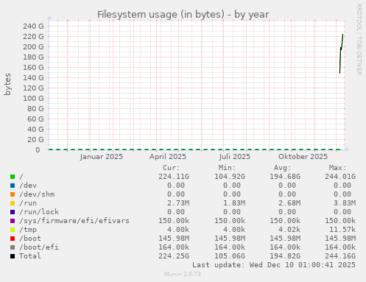This screenshot has width=366, height=282.
Task: Click the current value 224.11G
Action: 174,177
